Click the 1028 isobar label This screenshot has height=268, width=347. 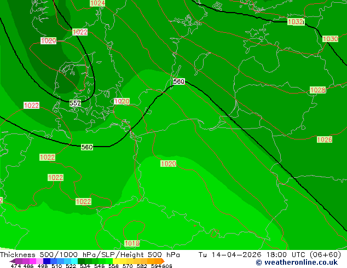point(317,90)
